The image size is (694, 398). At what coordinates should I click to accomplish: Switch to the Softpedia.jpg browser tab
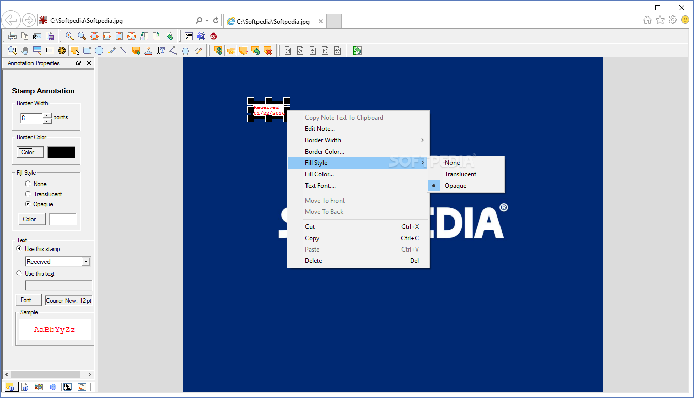pos(275,21)
